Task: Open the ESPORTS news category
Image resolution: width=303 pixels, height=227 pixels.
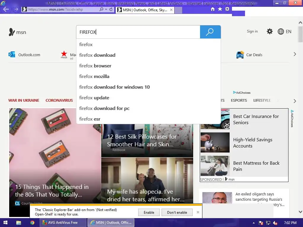Action: point(239,100)
